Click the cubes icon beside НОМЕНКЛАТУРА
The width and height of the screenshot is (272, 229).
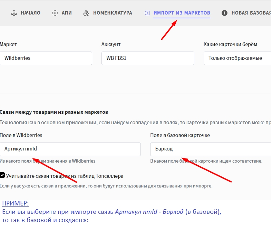[x=86, y=13]
